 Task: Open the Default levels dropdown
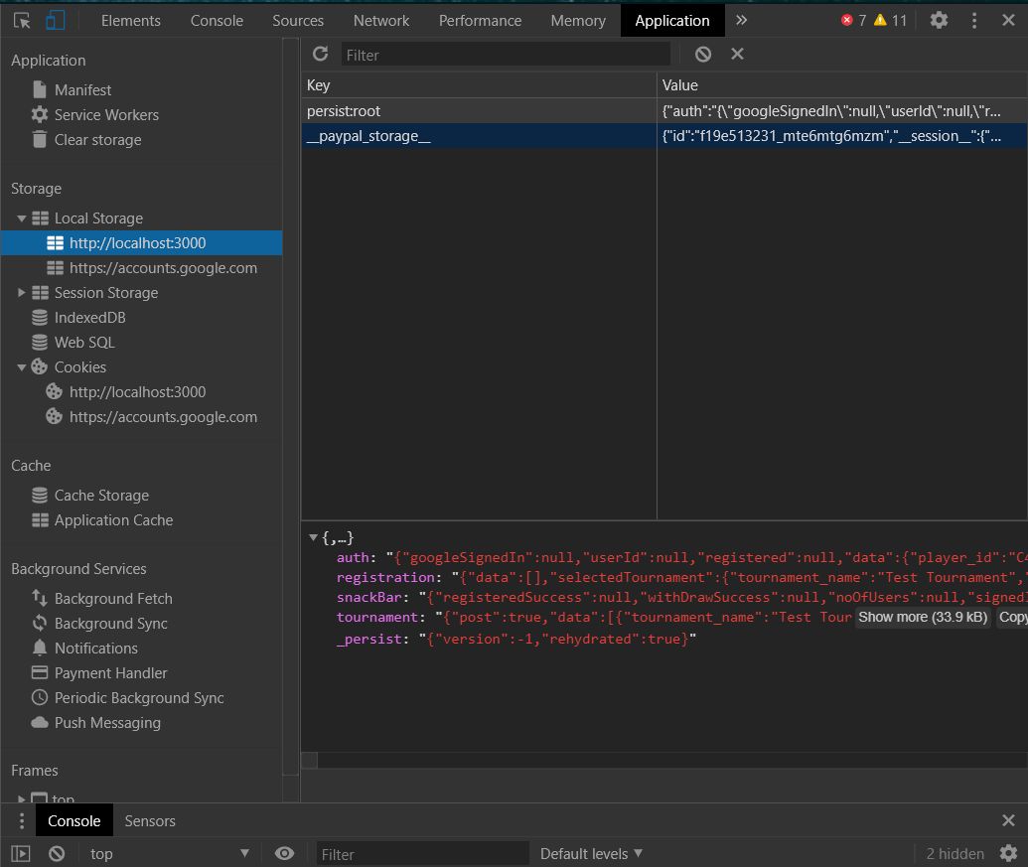(x=591, y=853)
